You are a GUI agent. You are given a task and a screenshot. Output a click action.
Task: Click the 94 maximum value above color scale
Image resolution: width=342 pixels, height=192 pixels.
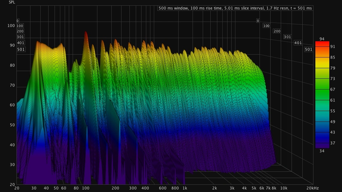(x=322, y=39)
